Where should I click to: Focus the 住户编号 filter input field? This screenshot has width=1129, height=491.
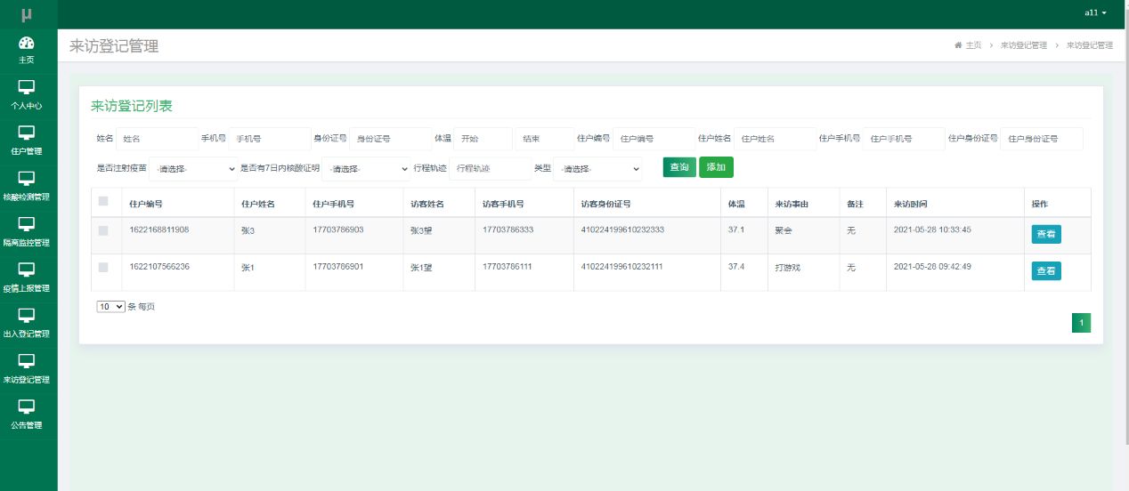(x=654, y=139)
